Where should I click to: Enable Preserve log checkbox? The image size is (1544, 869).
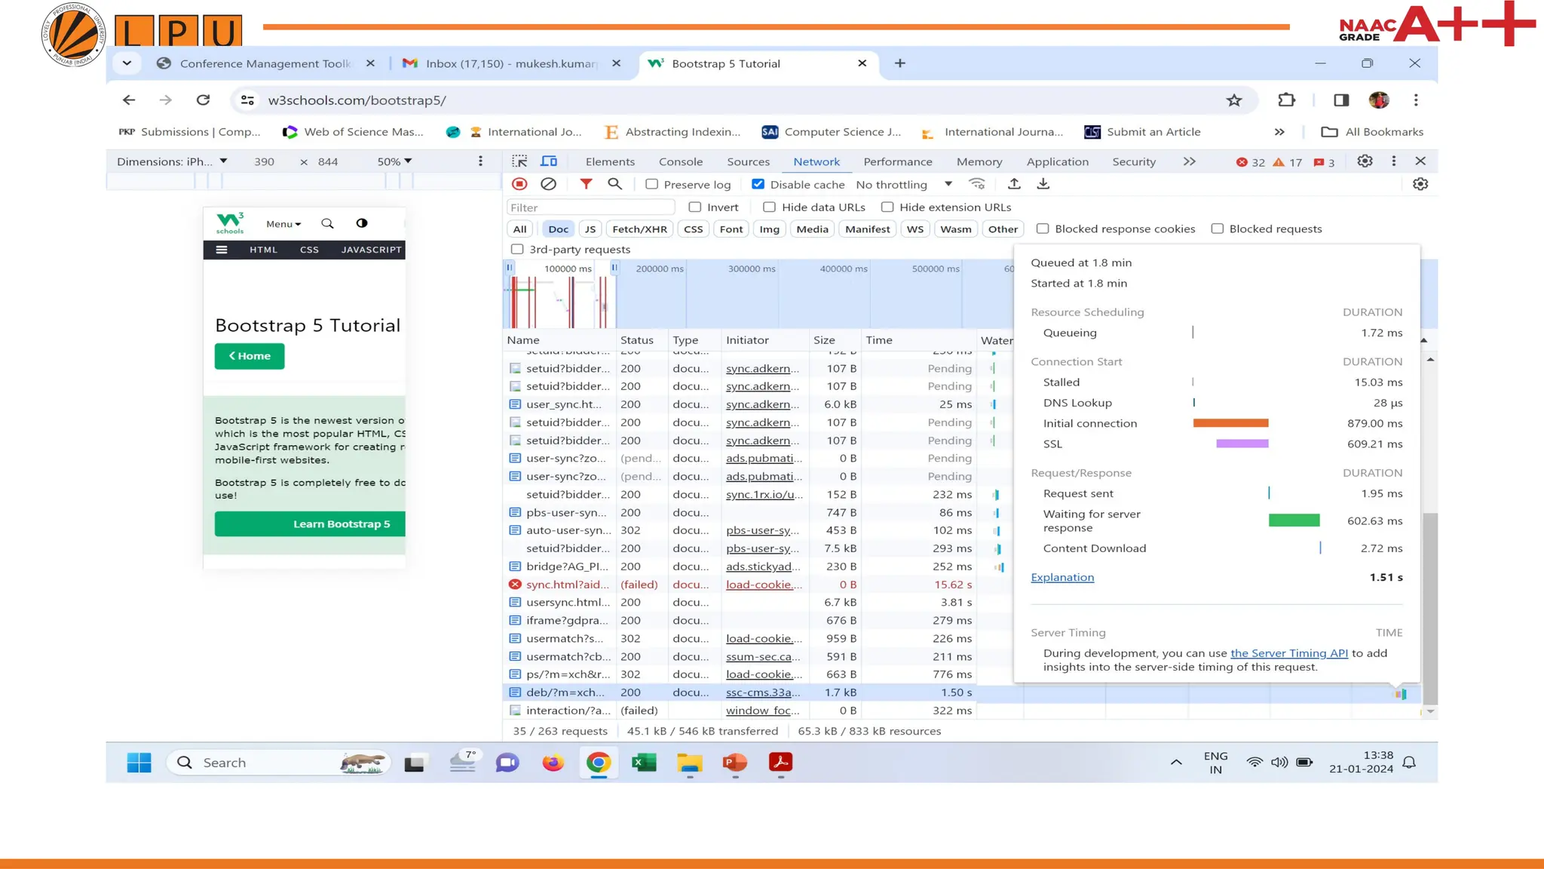[652, 184]
